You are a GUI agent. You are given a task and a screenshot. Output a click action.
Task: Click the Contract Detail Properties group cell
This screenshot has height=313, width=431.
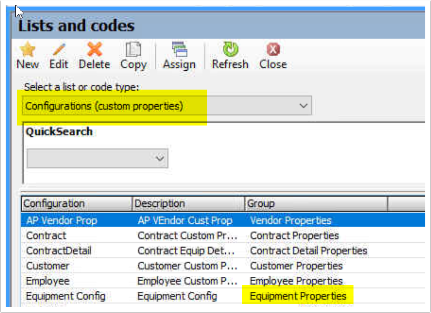[309, 251]
